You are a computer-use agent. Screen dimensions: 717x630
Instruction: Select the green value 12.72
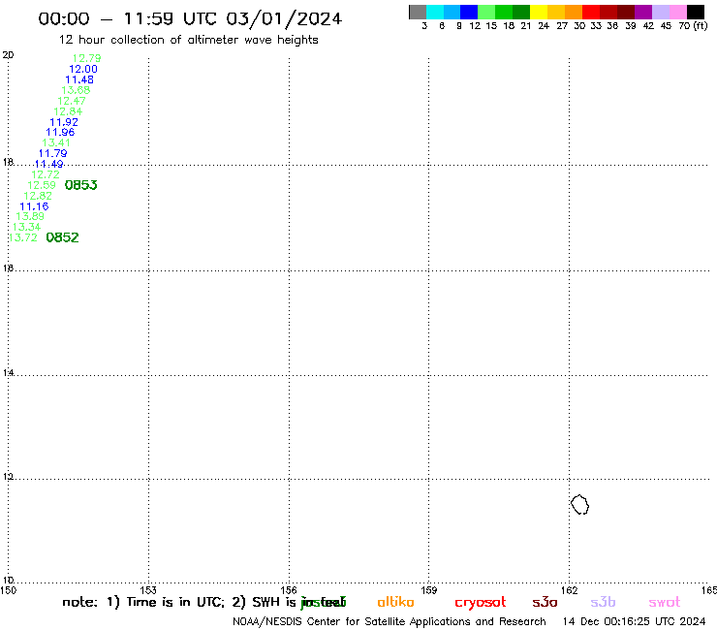46,174
